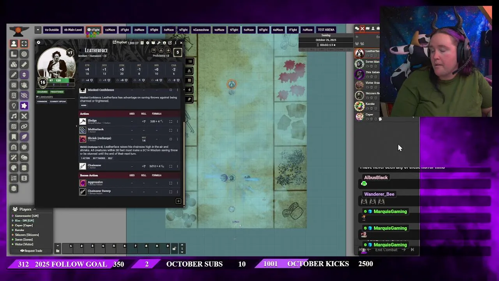Switch to 4Gameshow scene
This screenshot has height=281, width=499.
click(201, 30)
